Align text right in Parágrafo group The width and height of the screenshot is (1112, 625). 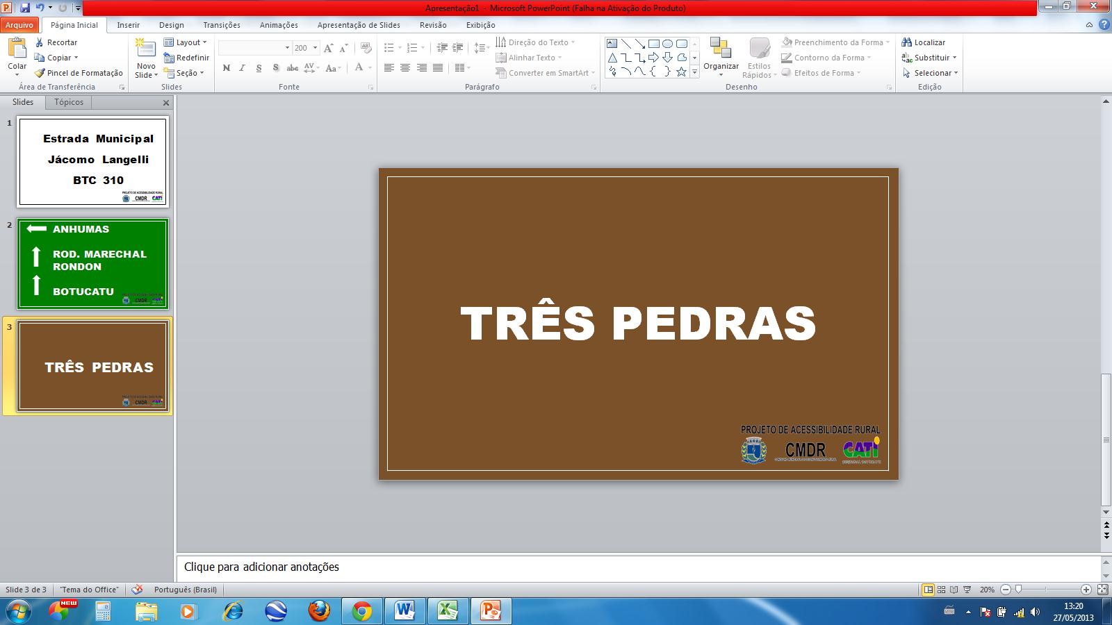421,67
